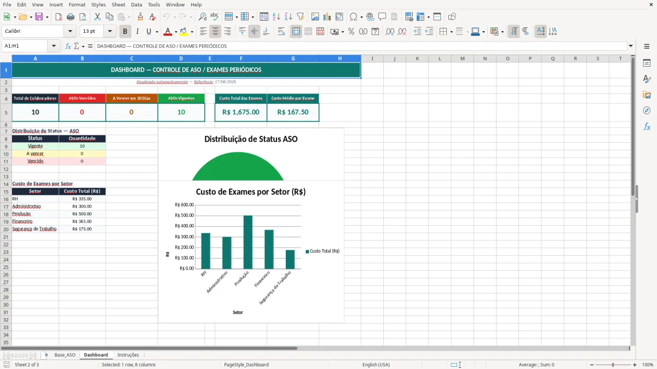Image resolution: width=657 pixels, height=369 pixels.
Task: Click the Copy icon
Action: [109, 17]
